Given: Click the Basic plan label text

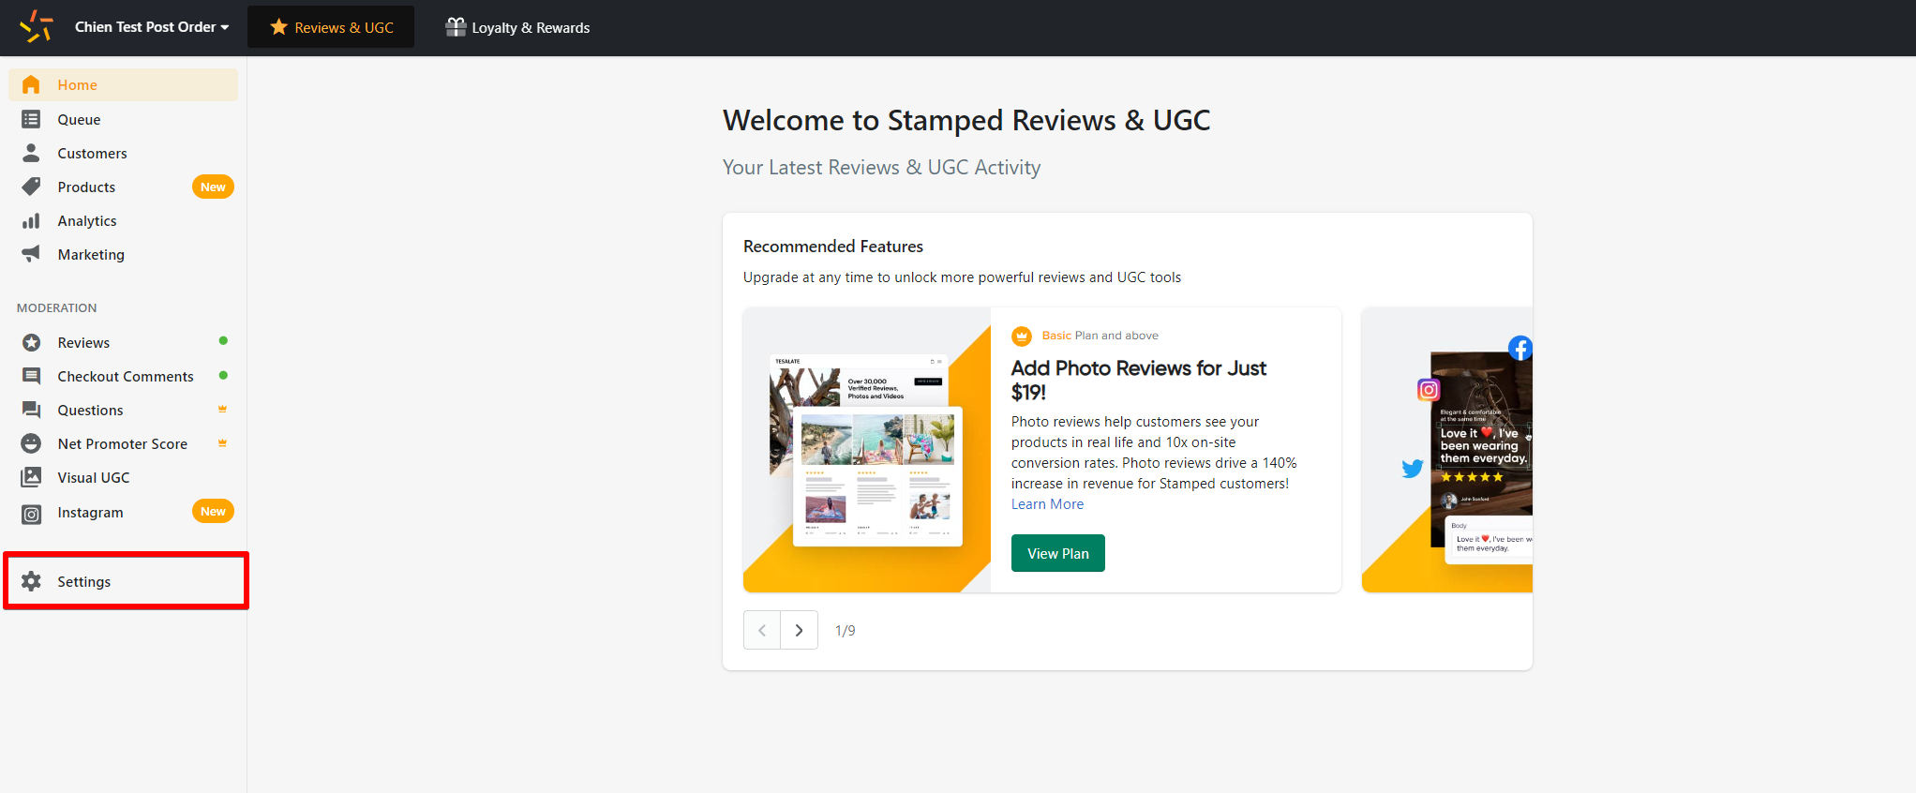Looking at the screenshot, I should point(1056,336).
